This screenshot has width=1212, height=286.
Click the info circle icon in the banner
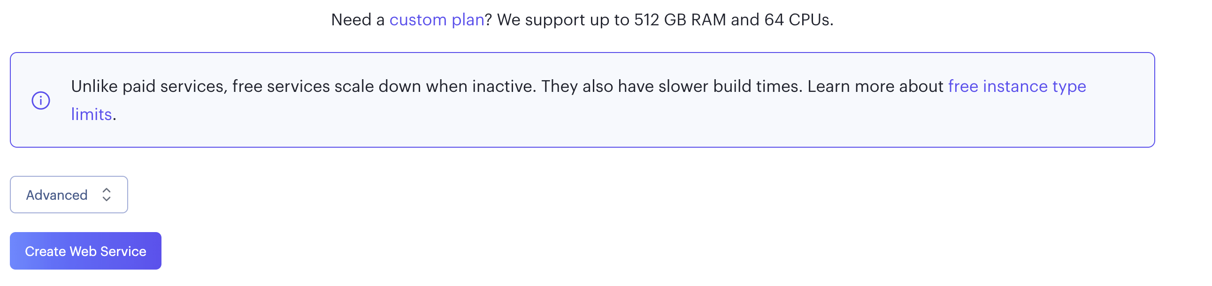(x=41, y=100)
